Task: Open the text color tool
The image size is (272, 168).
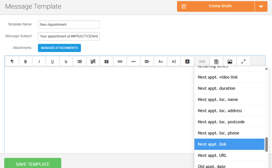Action: coord(187,62)
